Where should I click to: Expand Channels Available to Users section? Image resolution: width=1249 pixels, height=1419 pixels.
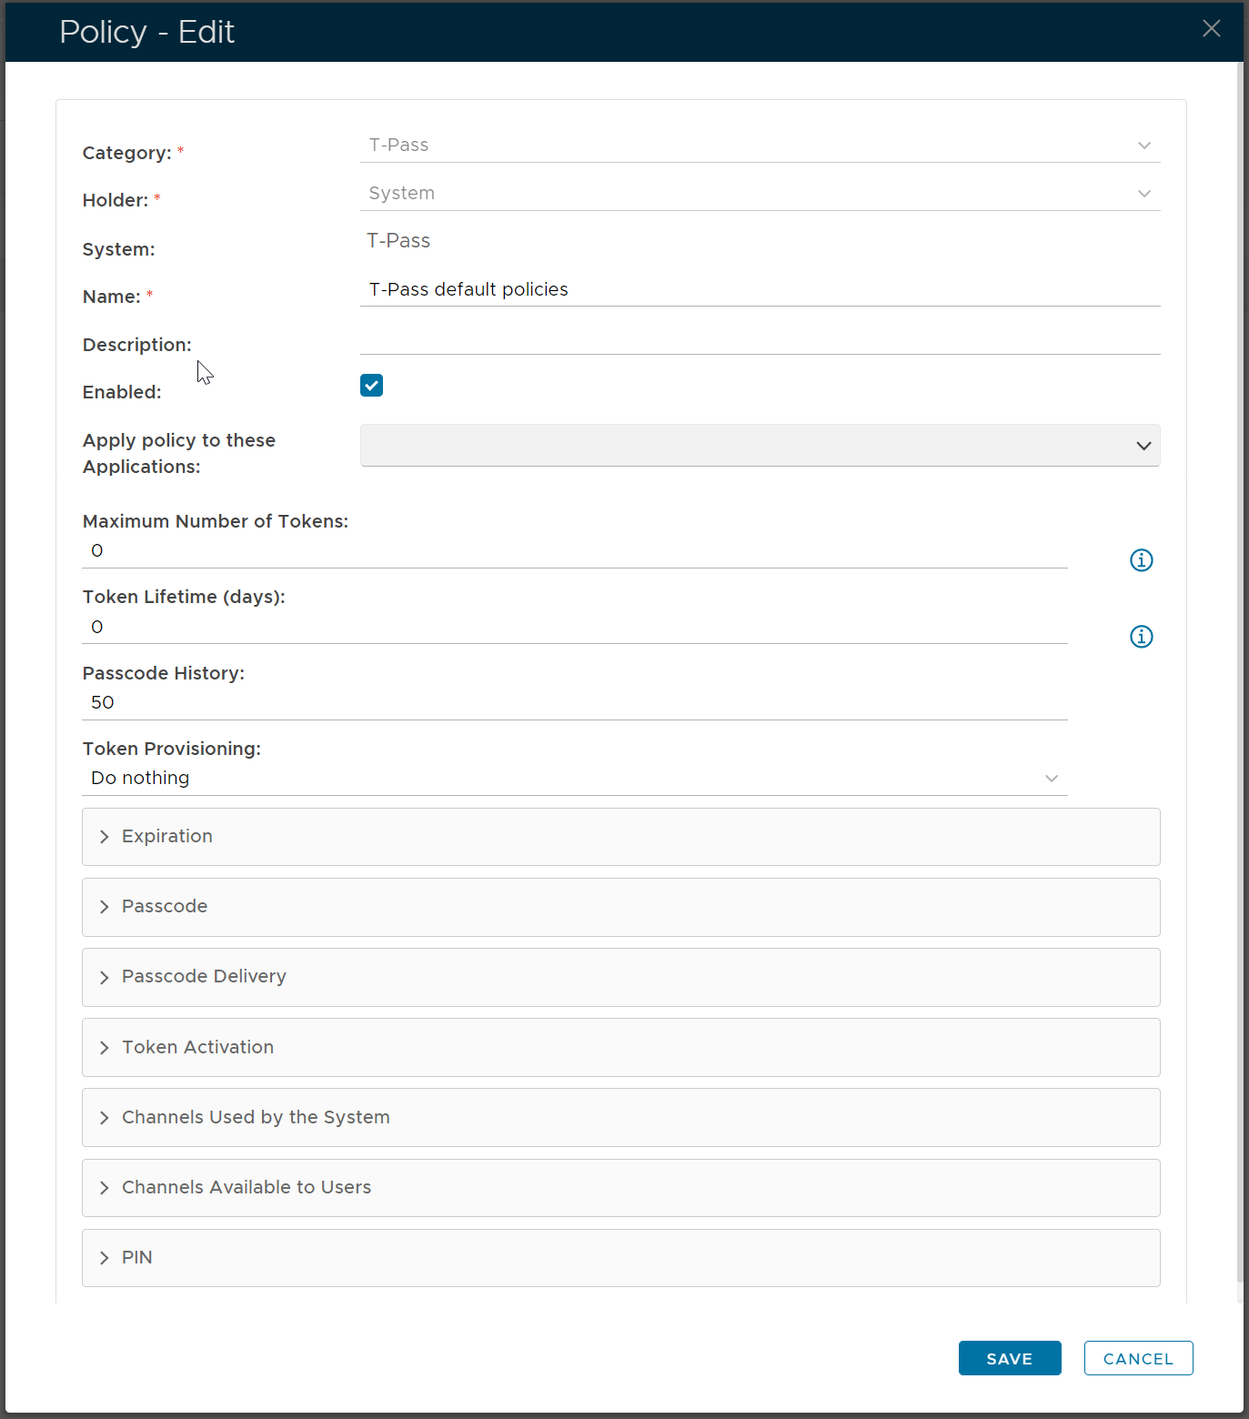(620, 1188)
